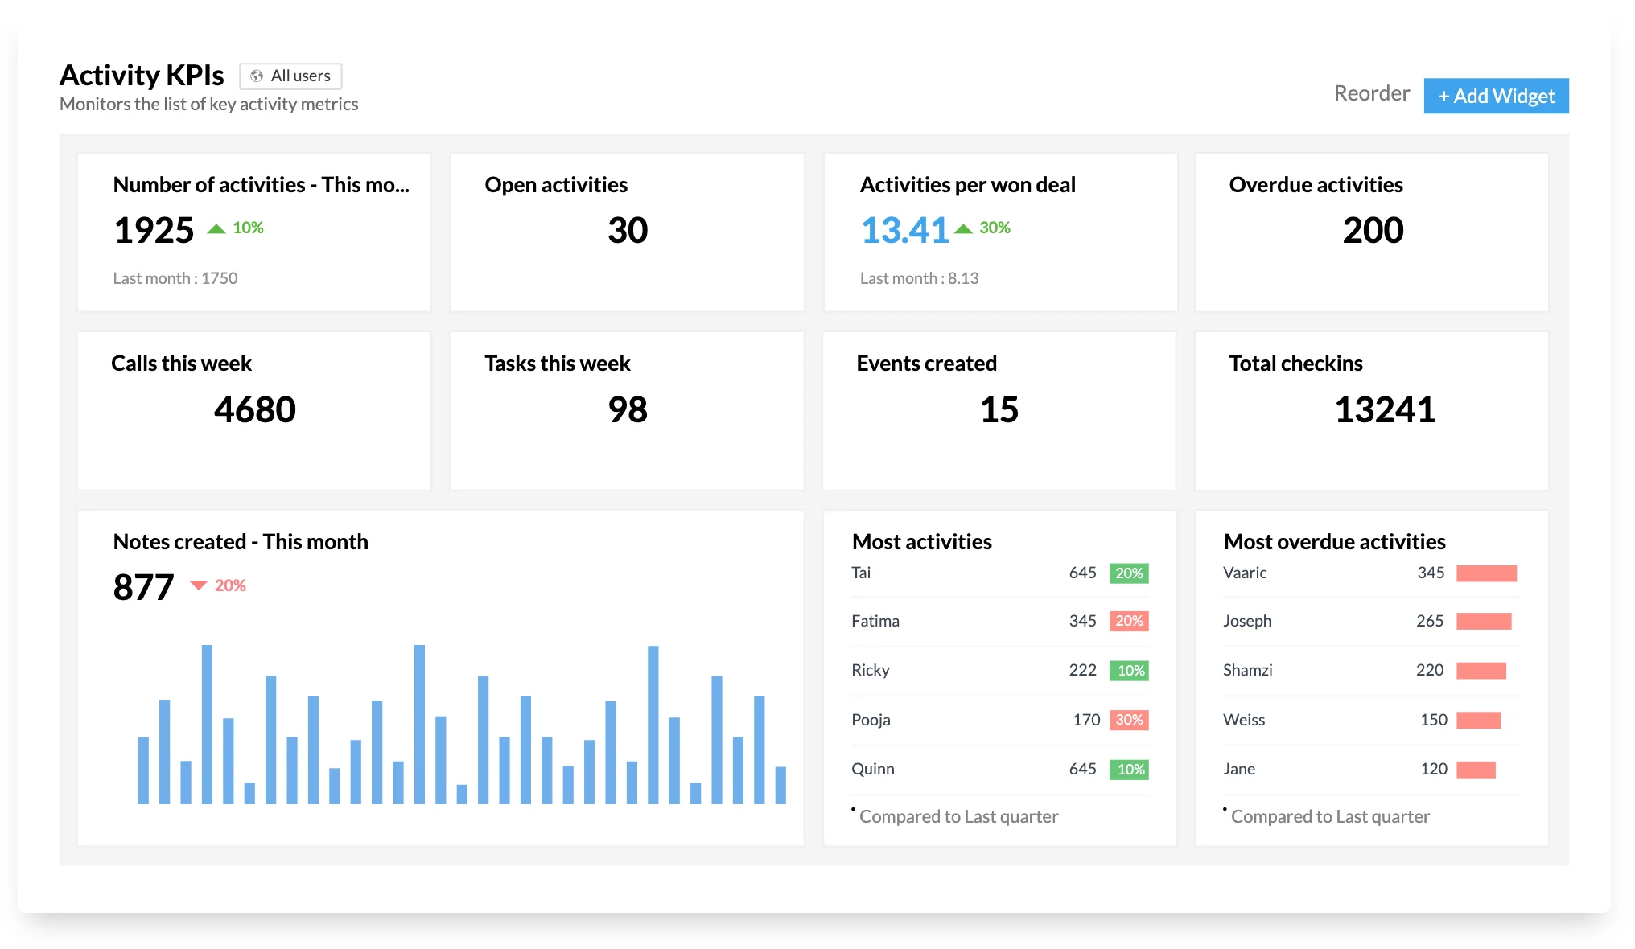Click the 13.41 activities per won deal value
1635x949 pixels.
coord(904,230)
